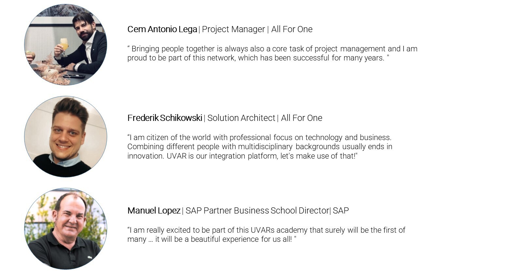The width and height of the screenshot is (521, 273).
Task: Select the name Frederik Schikowski
Action: (x=165, y=118)
